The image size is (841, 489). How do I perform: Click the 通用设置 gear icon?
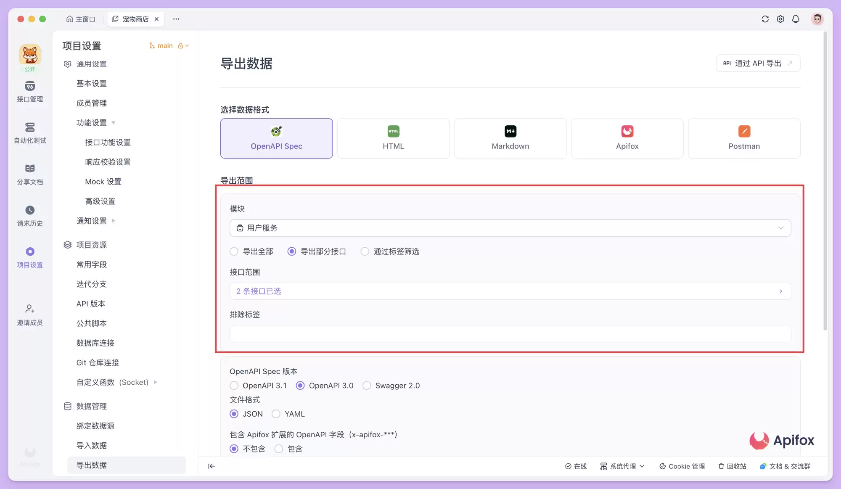click(68, 64)
